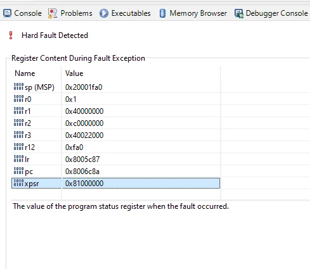Click the r2 value 0xc0000000

pyautogui.click(x=84, y=123)
